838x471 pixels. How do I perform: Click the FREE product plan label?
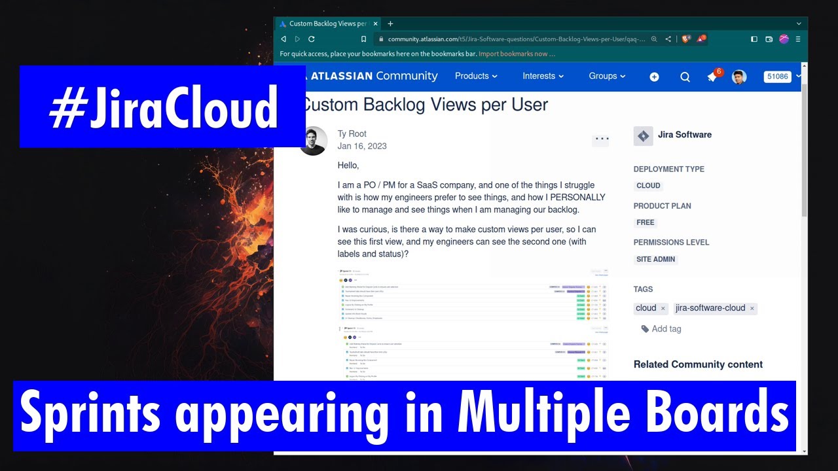[646, 222]
